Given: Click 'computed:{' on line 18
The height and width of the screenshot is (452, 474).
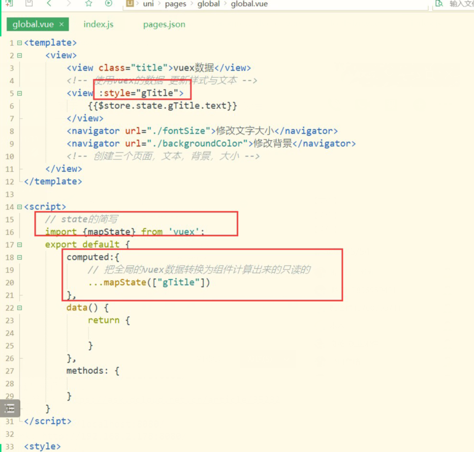Looking at the screenshot, I should tap(93, 257).
